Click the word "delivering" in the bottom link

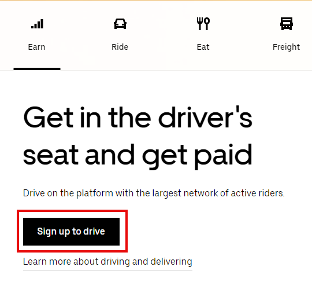click(171, 262)
